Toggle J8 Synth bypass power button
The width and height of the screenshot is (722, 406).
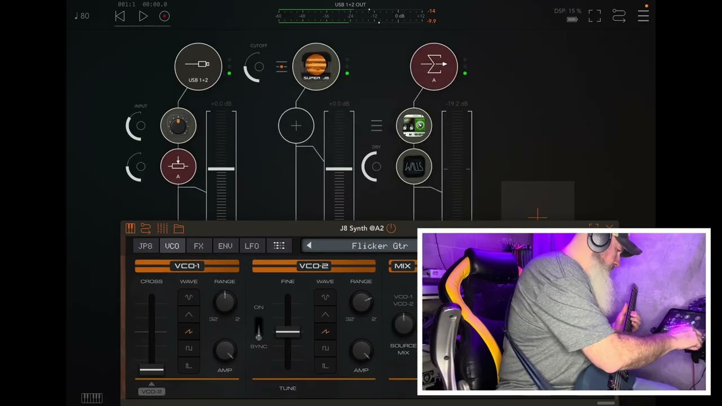coord(391,228)
